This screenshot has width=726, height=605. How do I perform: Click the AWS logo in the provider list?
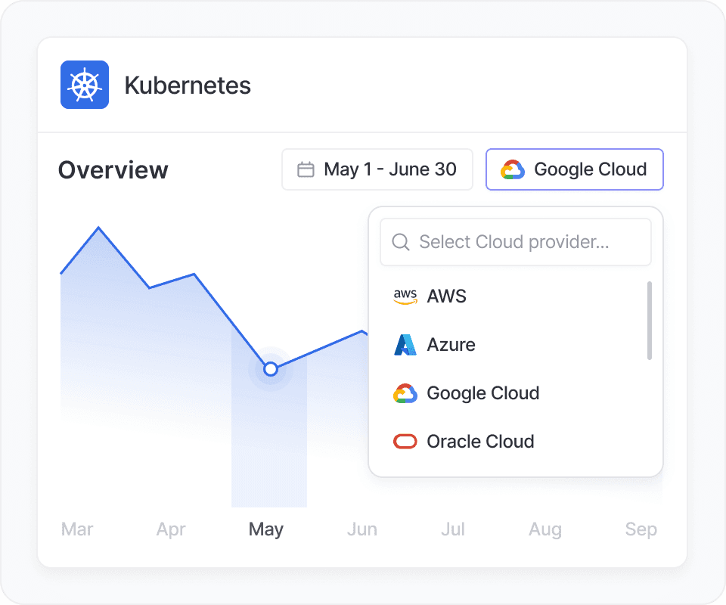pos(405,296)
